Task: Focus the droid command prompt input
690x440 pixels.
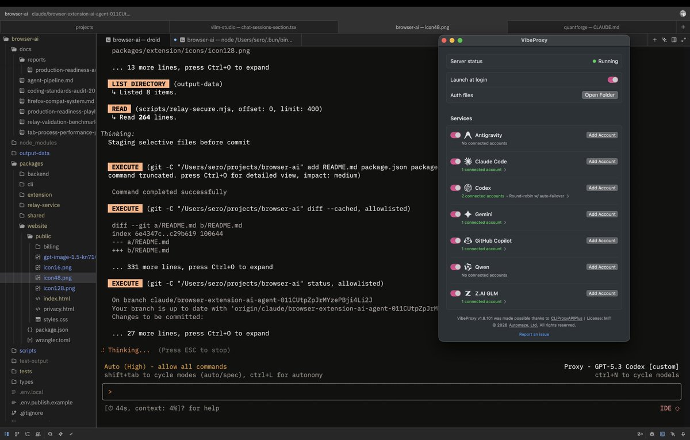Action: (391, 392)
